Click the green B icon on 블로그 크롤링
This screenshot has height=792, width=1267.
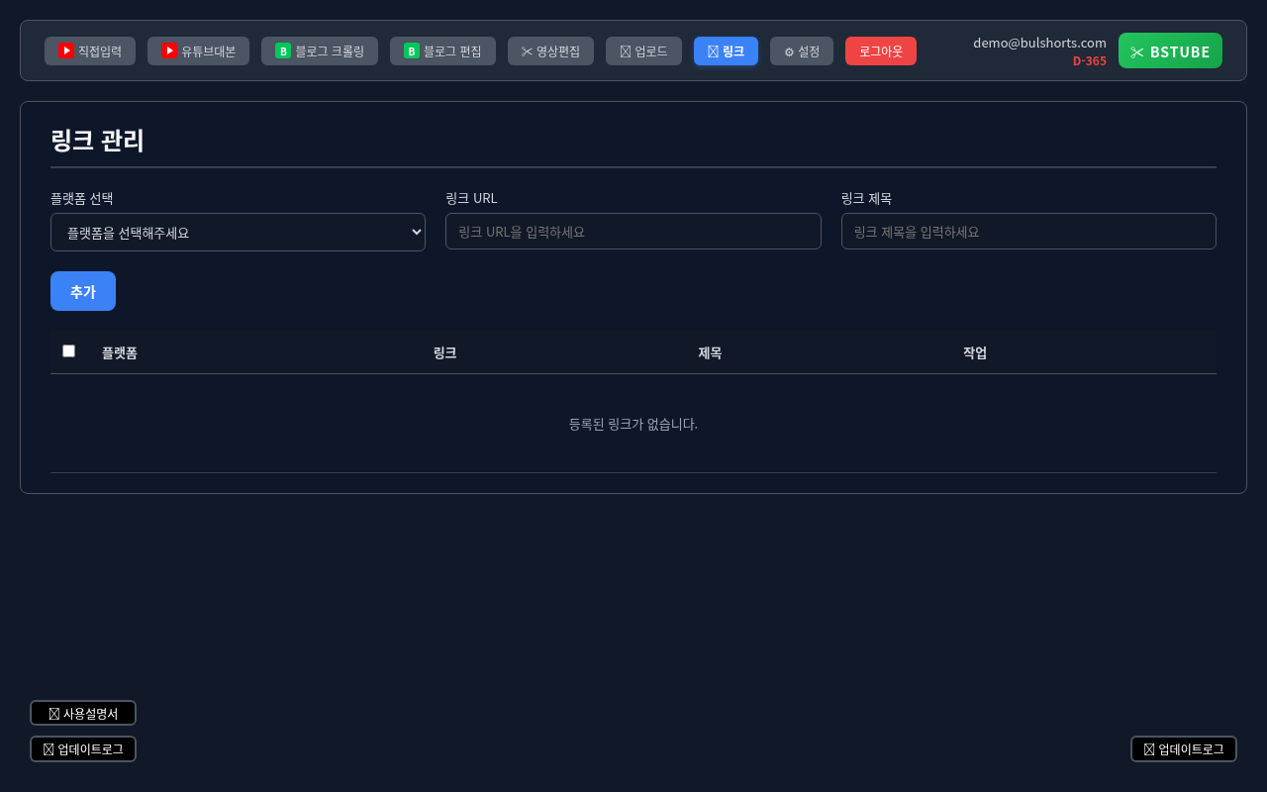point(283,50)
